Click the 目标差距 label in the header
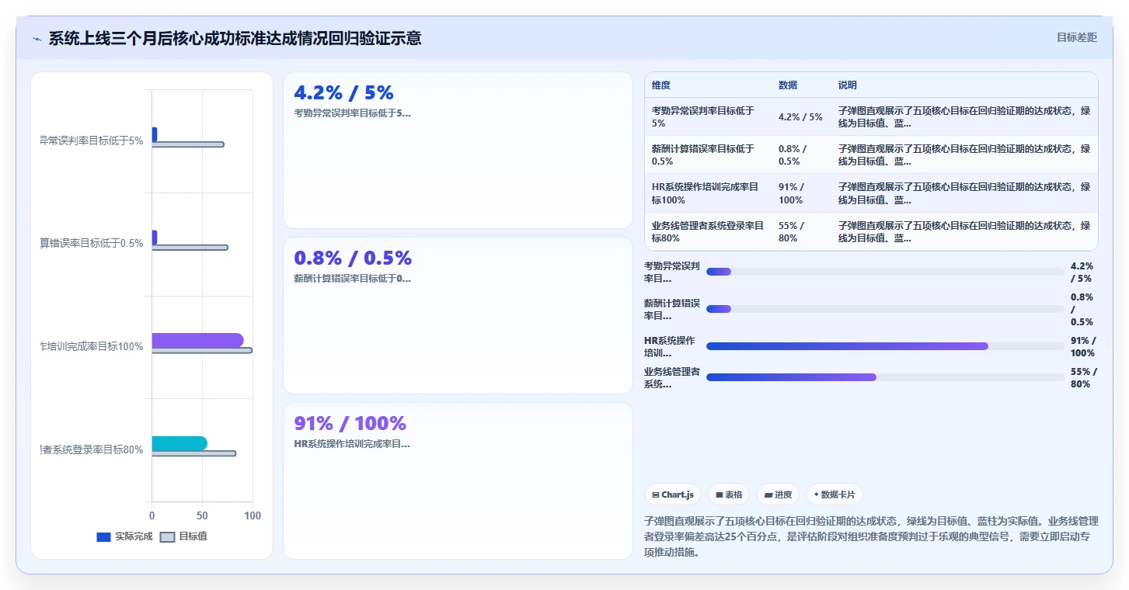This screenshot has width=1129, height=590. (x=1076, y=37)
